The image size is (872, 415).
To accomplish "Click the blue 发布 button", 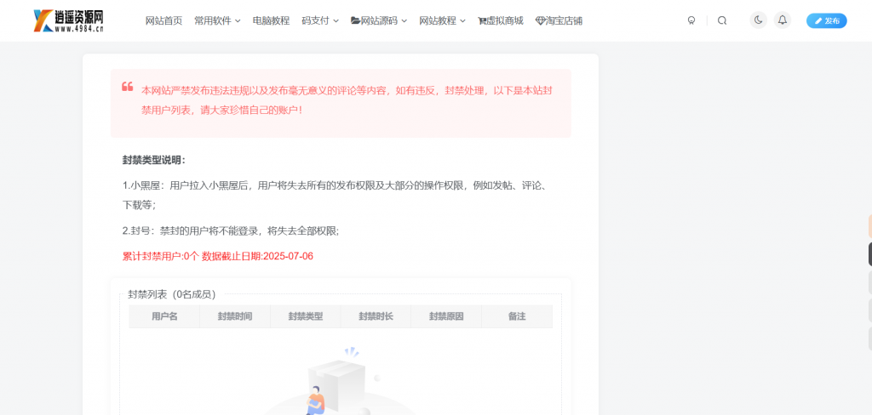I will click(x=826, y=20).
